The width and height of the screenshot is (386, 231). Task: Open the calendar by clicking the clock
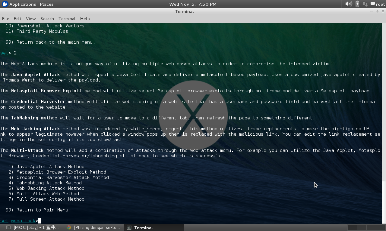pyautogui.click(x=193, y=4)
